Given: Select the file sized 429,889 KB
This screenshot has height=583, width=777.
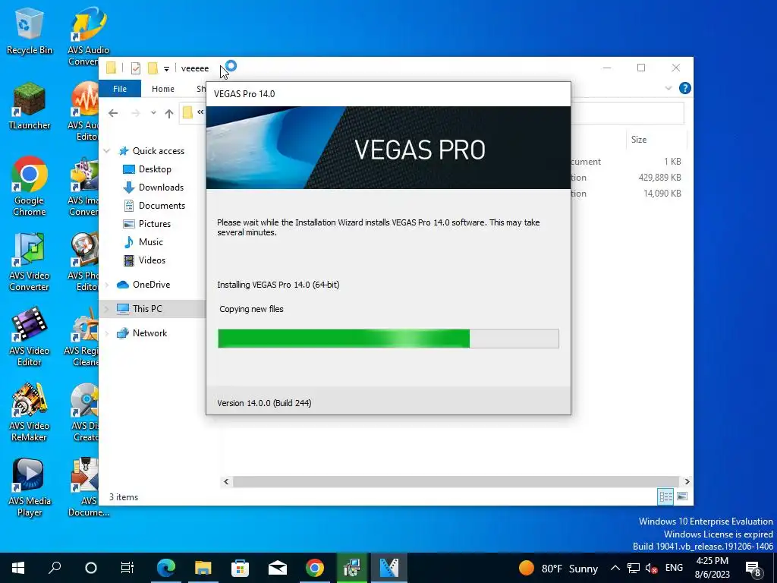Looking at the screenshot, I should tap(659, 178).
